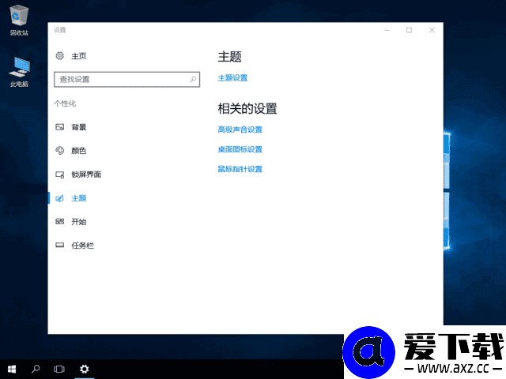
Task: Open taskbar search magnifier
Action: tap(36, 369)
